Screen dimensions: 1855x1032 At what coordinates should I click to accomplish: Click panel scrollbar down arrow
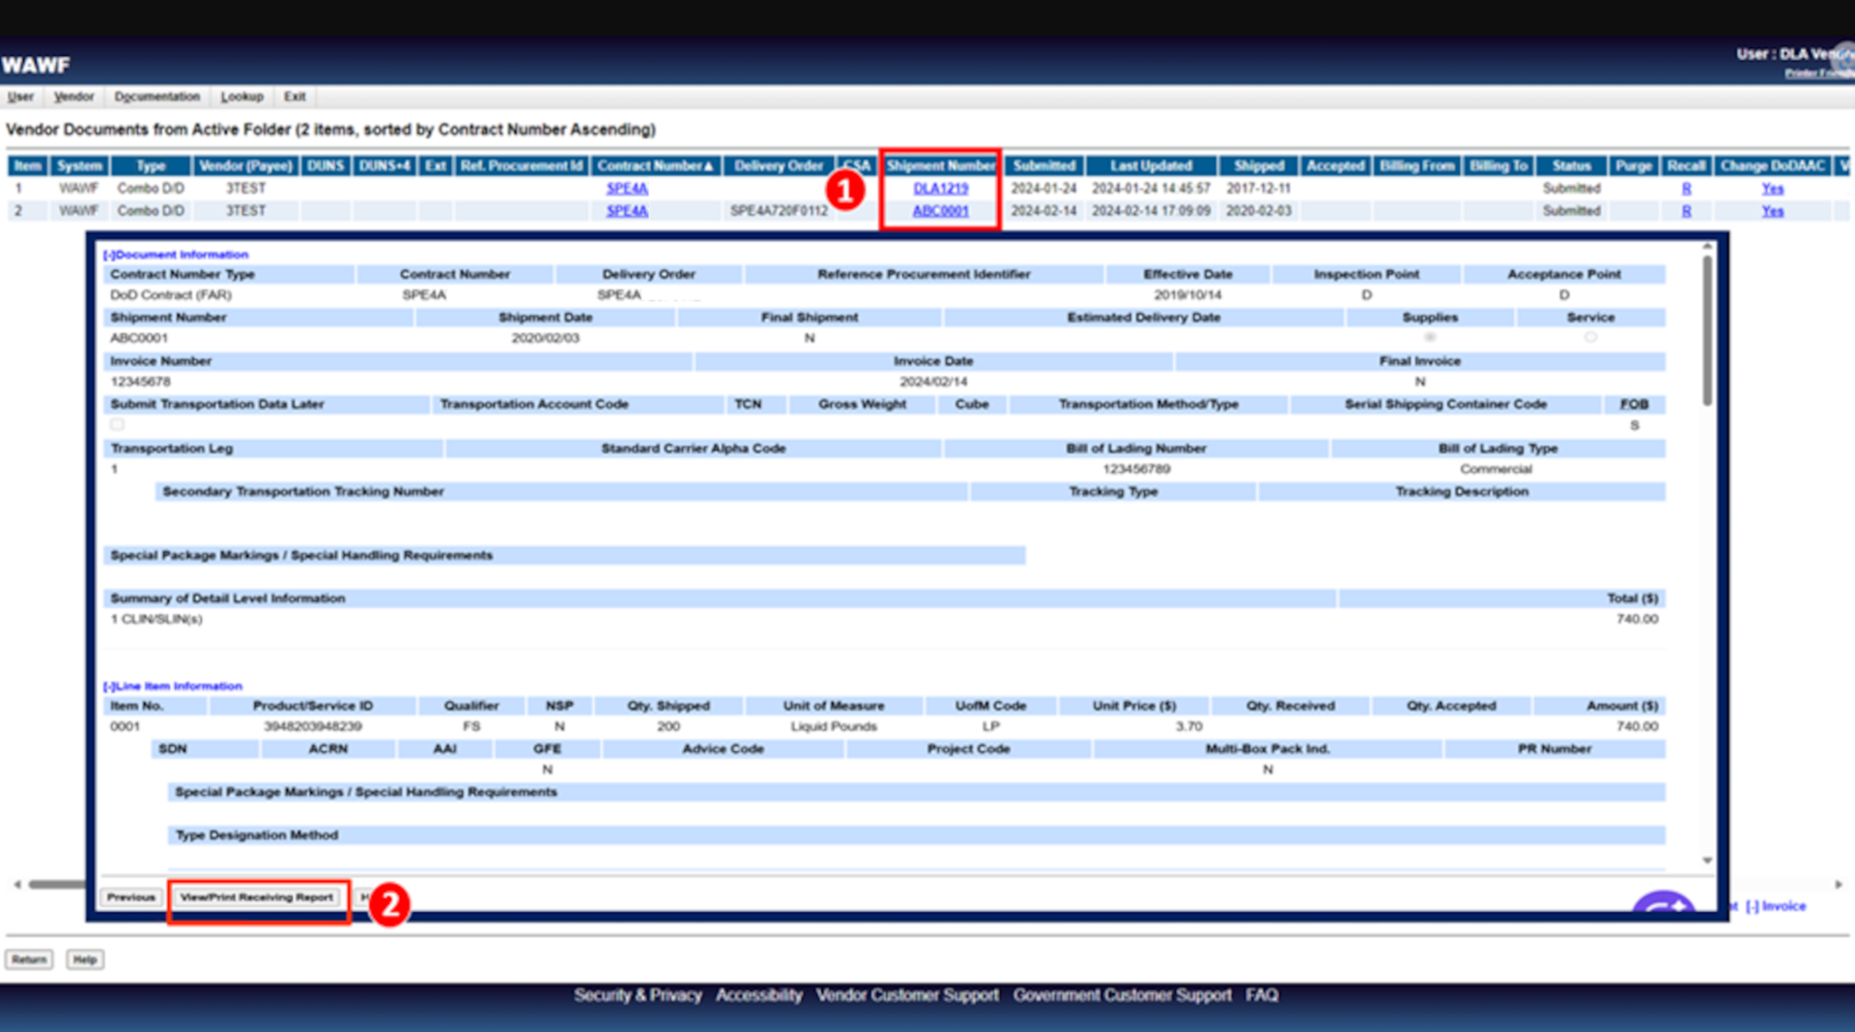pyautogui.click(x=1707, y=860)
